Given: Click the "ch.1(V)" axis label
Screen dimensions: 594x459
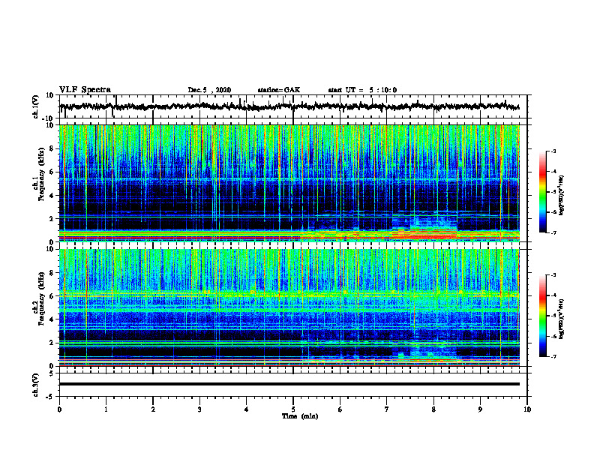Looking at the screenshot, I should click(x=36, y=106).
